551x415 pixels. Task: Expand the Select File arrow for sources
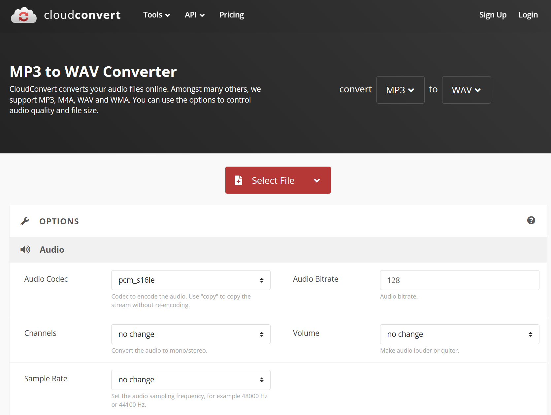(317, 180)
